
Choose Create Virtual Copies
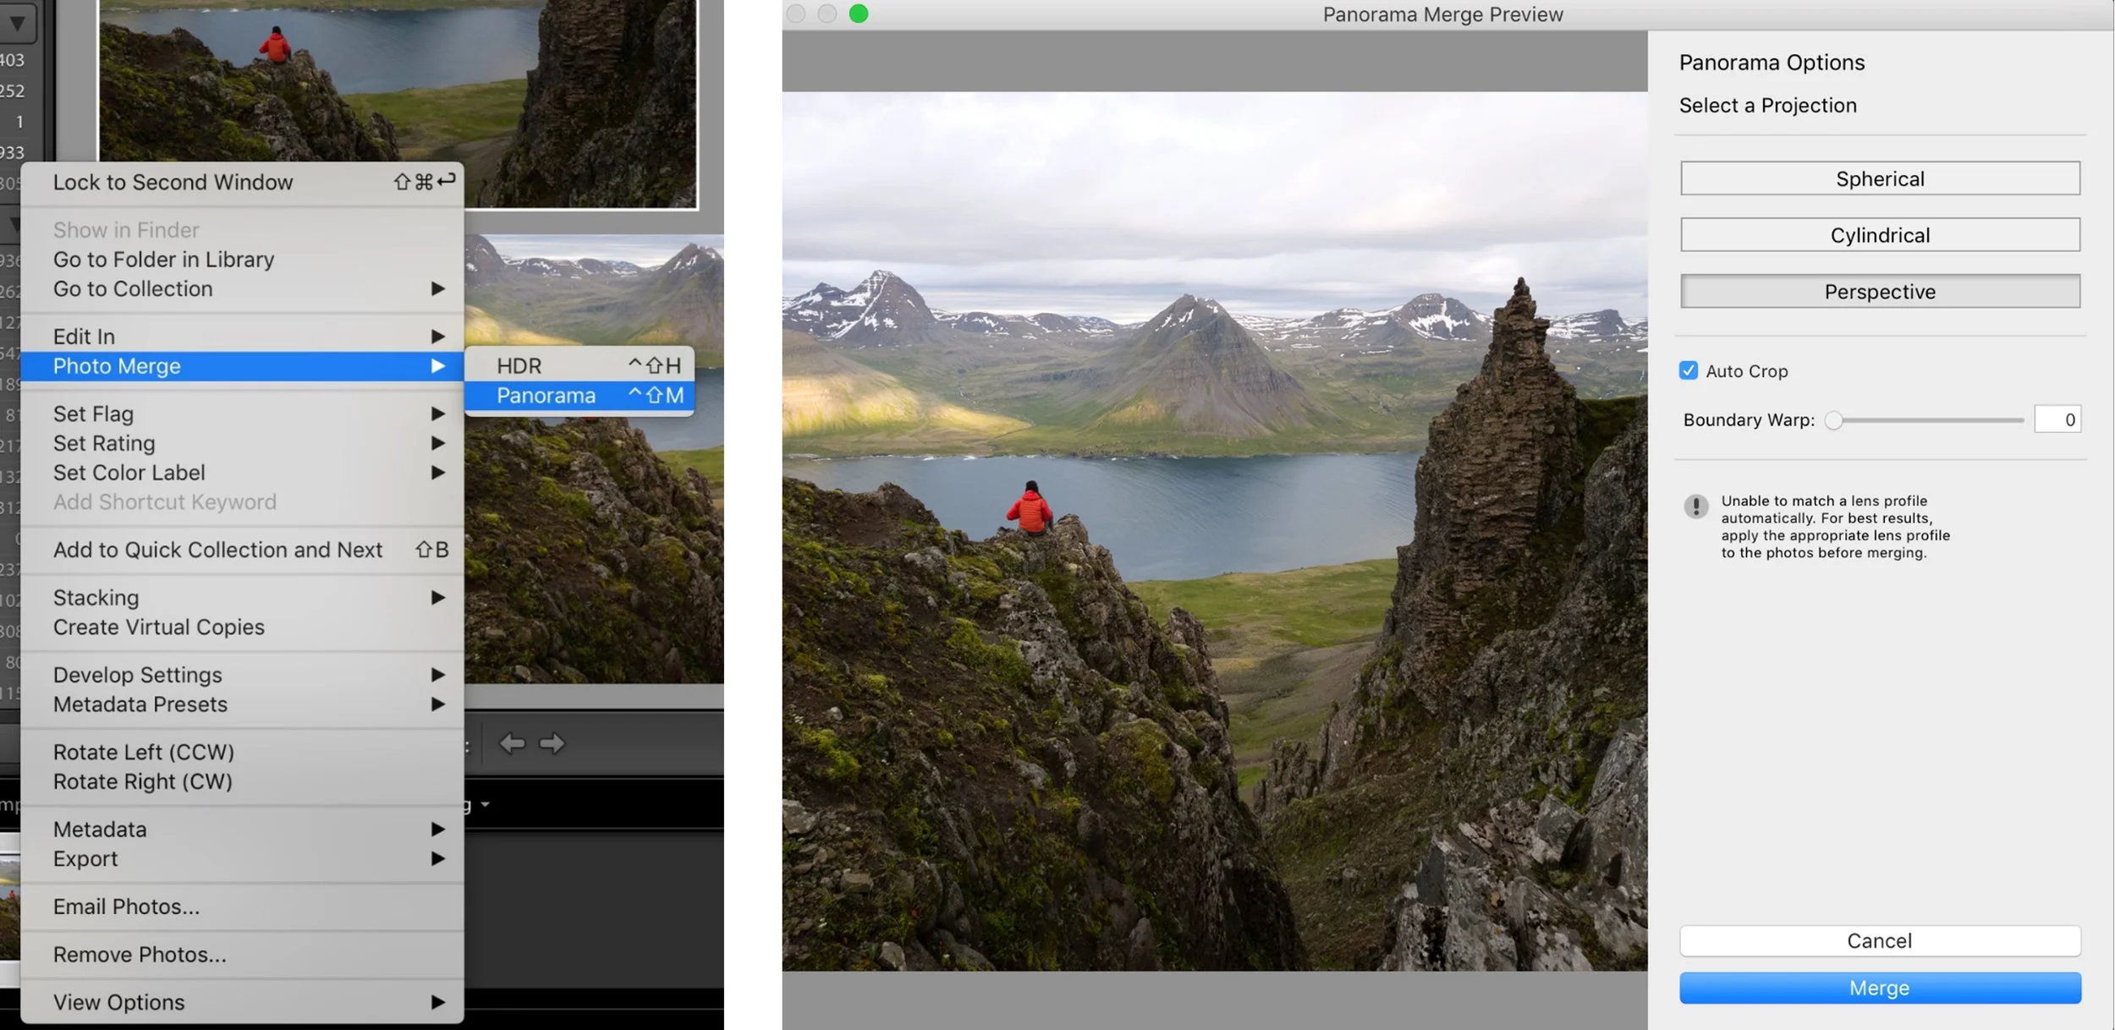coord(242,627)
